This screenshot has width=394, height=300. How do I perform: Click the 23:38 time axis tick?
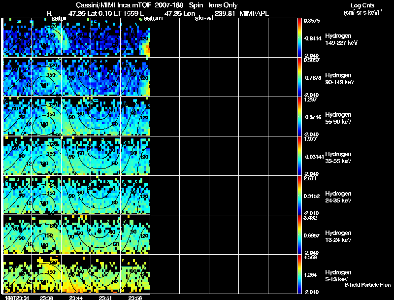[46, 297]
